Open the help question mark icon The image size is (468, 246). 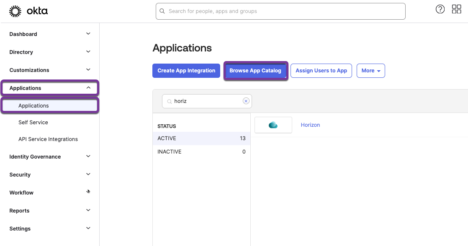coord(440,9)
